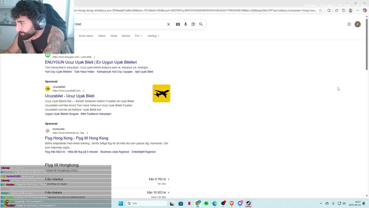369x208 pixels.
Task: Open Bilet Fiyatlarını Karşılaştır link
Action: pos(96,114)
